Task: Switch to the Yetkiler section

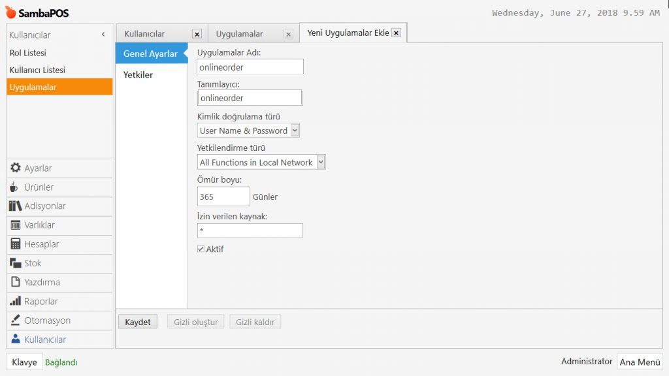Action: tap(138, 75)
